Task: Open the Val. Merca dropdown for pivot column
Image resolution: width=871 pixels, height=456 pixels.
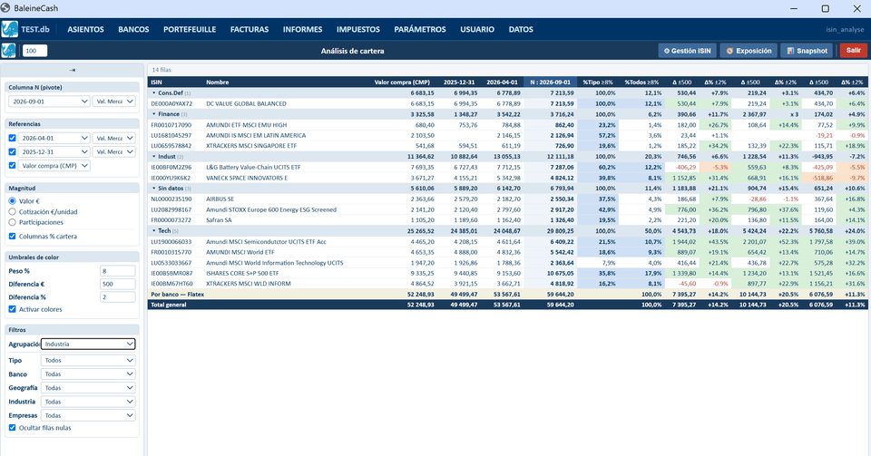Action: (x=114, y=102)
